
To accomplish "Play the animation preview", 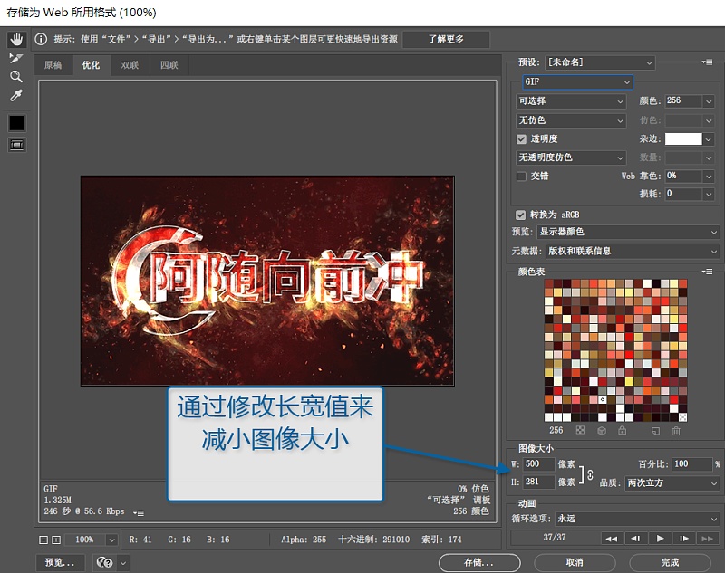I will click(x=661, y=539).
